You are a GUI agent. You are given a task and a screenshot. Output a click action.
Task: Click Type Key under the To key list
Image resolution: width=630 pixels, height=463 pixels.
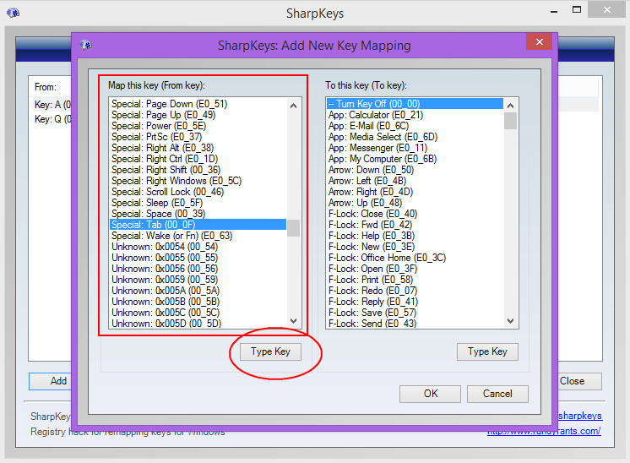[x=487, y=351]
